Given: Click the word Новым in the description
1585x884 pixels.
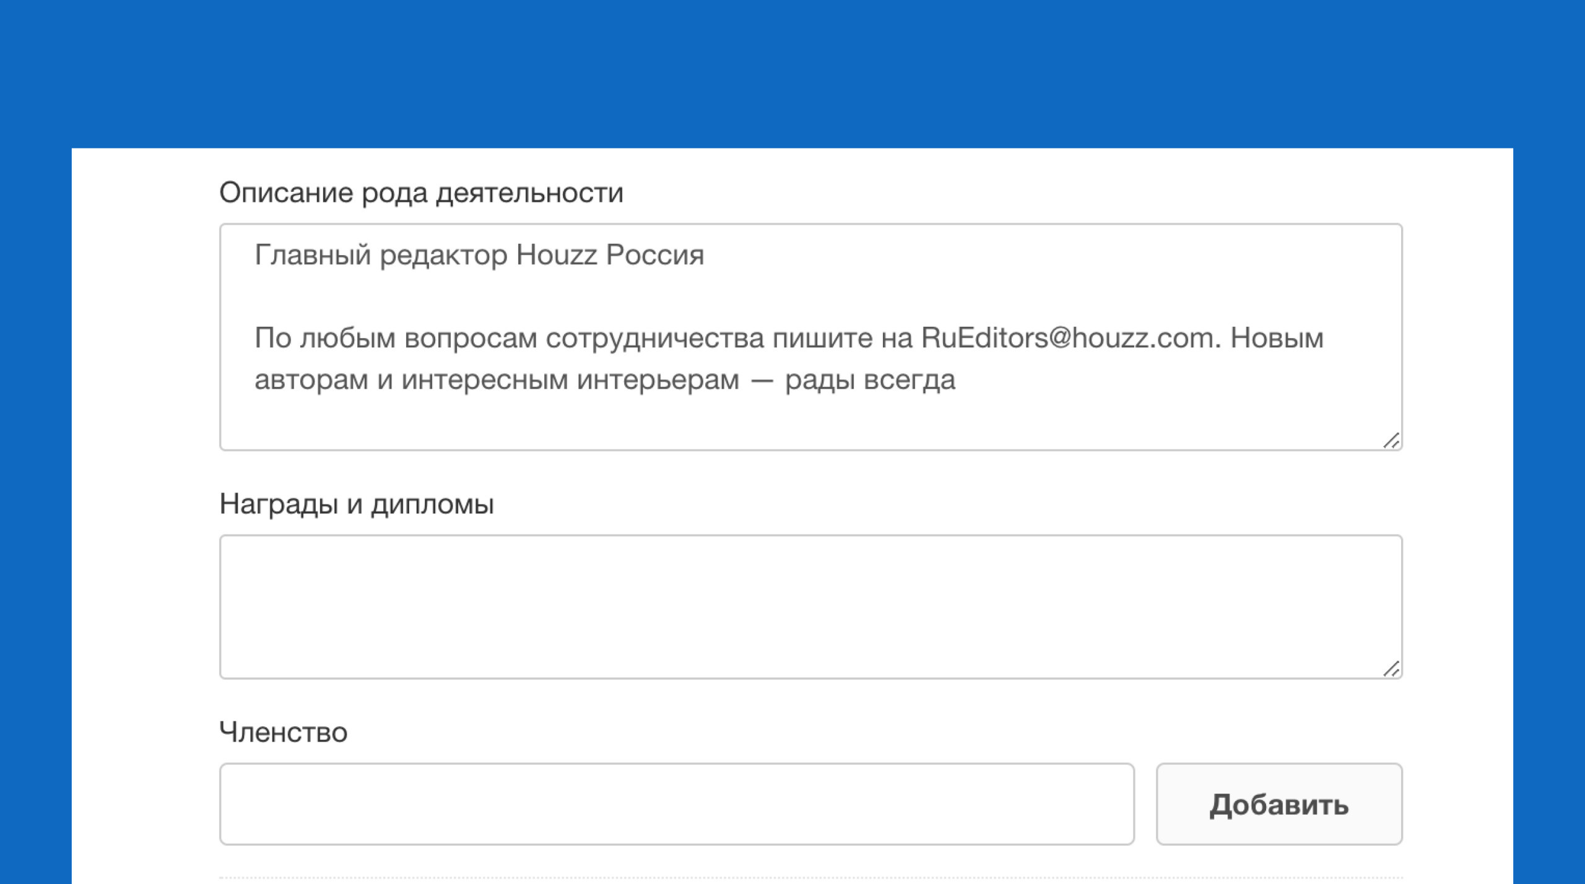Looking at the screenshot, I should [x=1276, y=338].
